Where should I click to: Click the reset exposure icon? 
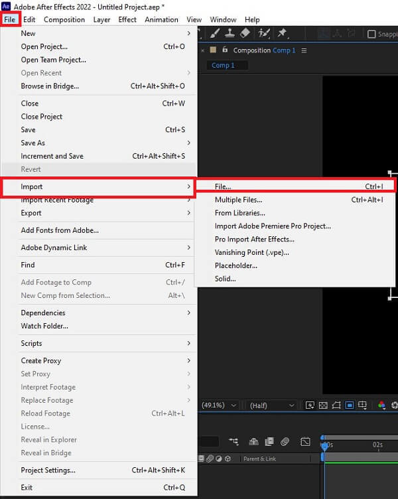395,405
